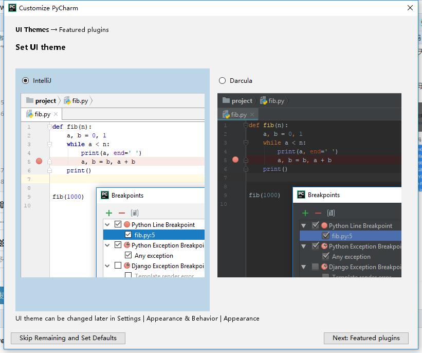
Task: Click UI Themes step in breadcrumb
Action: (x=32, y=30)
